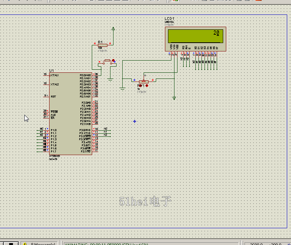Open the simulation Message(s) log
291x245 pixels.
click(40, 244)
